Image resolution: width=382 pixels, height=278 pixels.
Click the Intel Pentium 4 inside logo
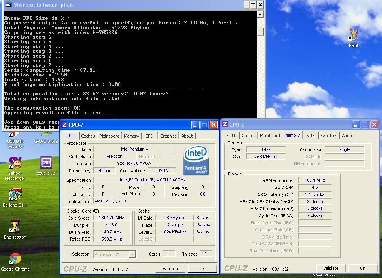196,160
